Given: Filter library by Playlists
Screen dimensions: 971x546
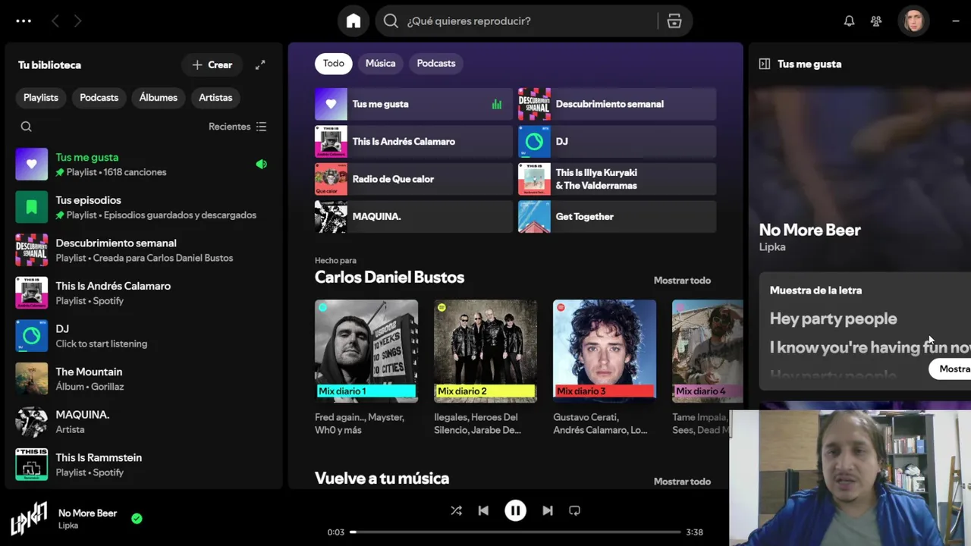Looking at the screenshot, I should pyautogui.click(x=41, y=98).
